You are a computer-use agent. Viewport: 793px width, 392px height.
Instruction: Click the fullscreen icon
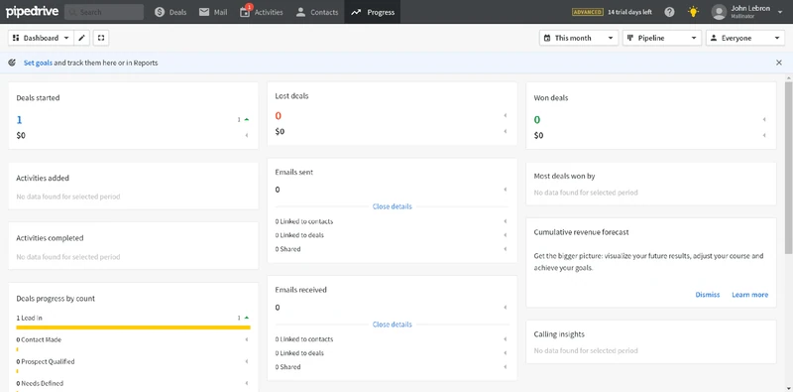tap(101, 38)
